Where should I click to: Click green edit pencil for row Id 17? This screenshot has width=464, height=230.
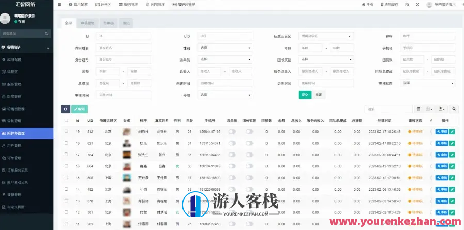tap(452, 155)
